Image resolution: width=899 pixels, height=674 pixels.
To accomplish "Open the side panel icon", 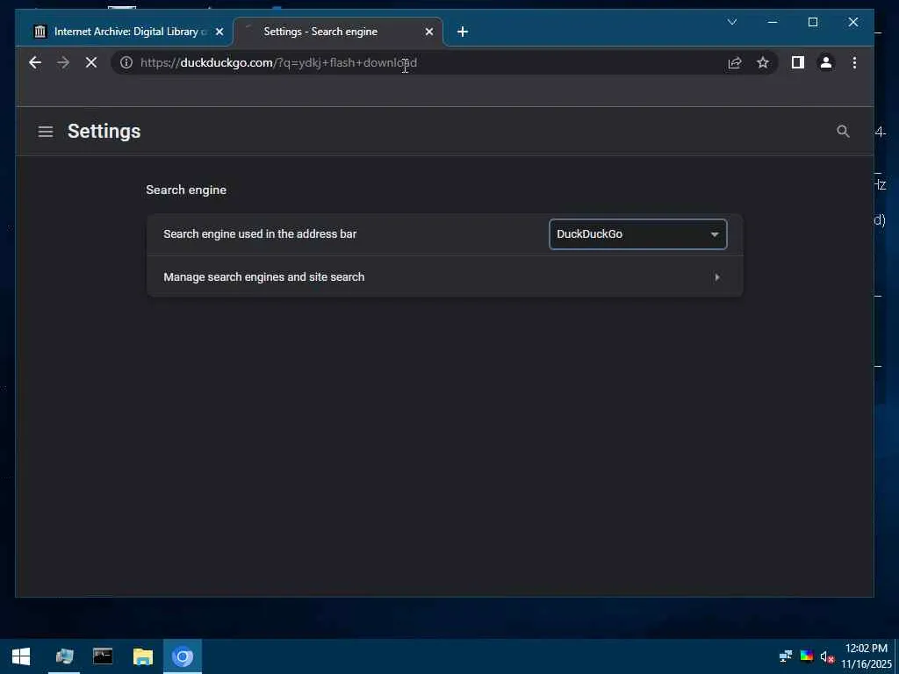I will [x=797, y=62].
